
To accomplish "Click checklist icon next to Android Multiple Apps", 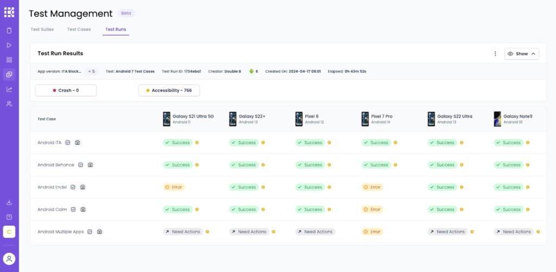I will click(90, 232).
